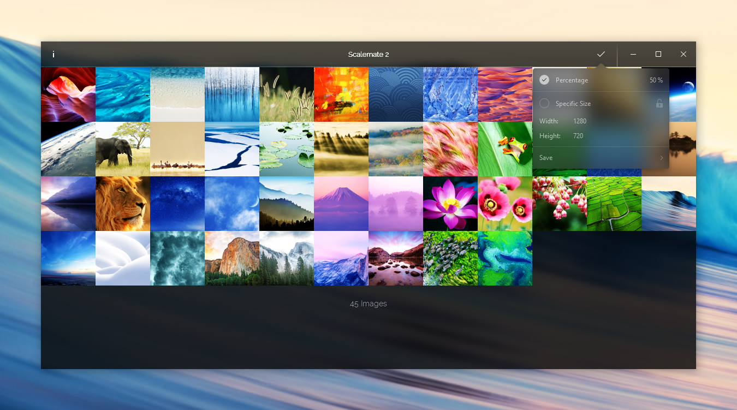This screenshot has height=410, width=737.
Task: Select the El Capitan cliff thumbnail
Action: [x=232, y=258]
